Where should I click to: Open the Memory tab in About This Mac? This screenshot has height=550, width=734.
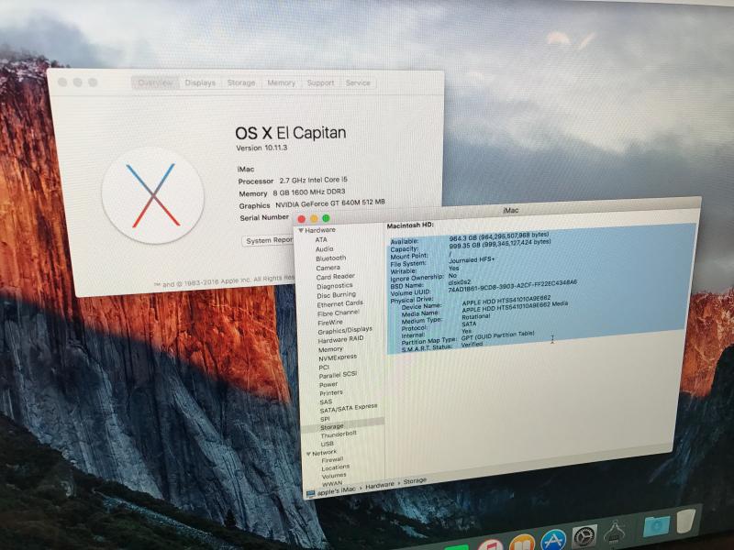point(281,82)
